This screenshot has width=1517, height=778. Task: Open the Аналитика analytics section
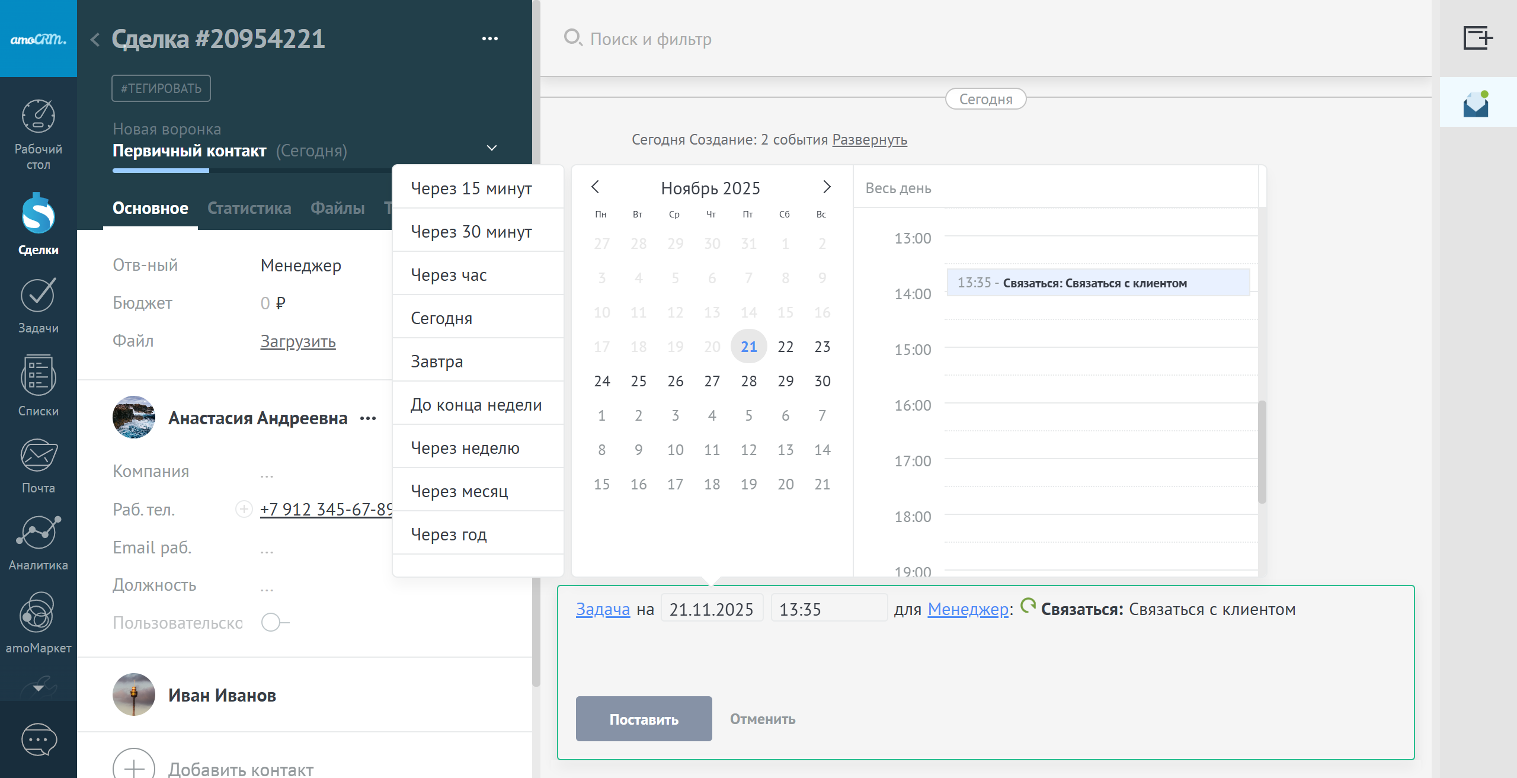39,543
